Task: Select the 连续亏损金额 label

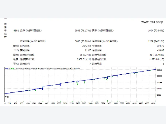Action: (99, 55)
